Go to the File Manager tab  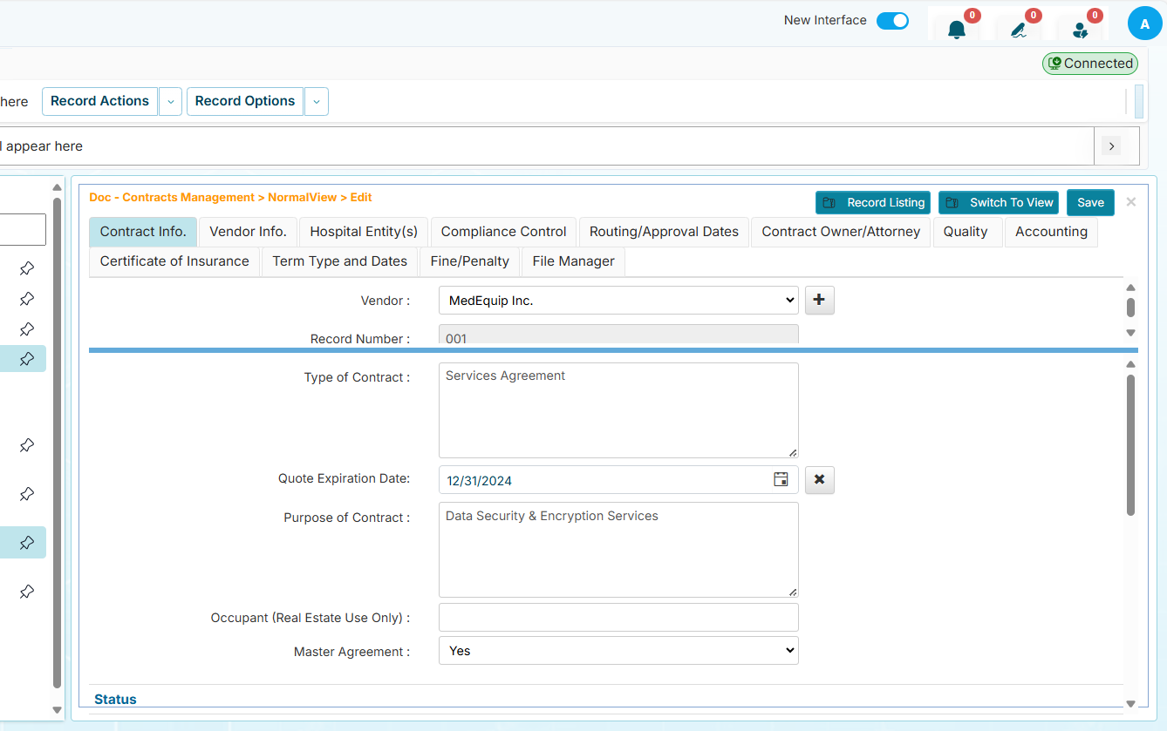pos(573,261)
